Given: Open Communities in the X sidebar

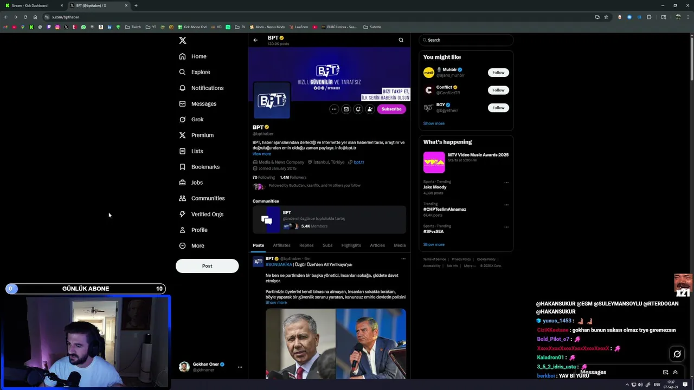Looking at the screenshot, I should [202, 198].
